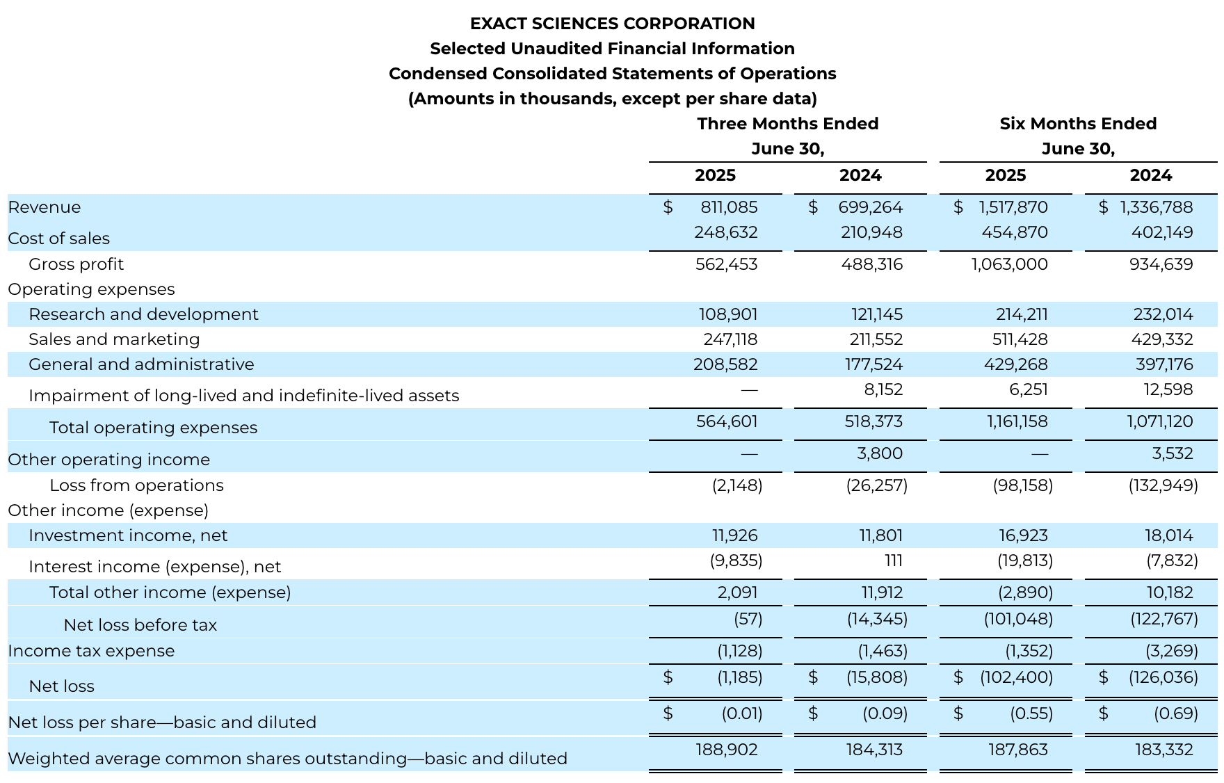Click the Other operating income label
The width and height of the screenshot is (1224, 783).
(x=108, y=460)
